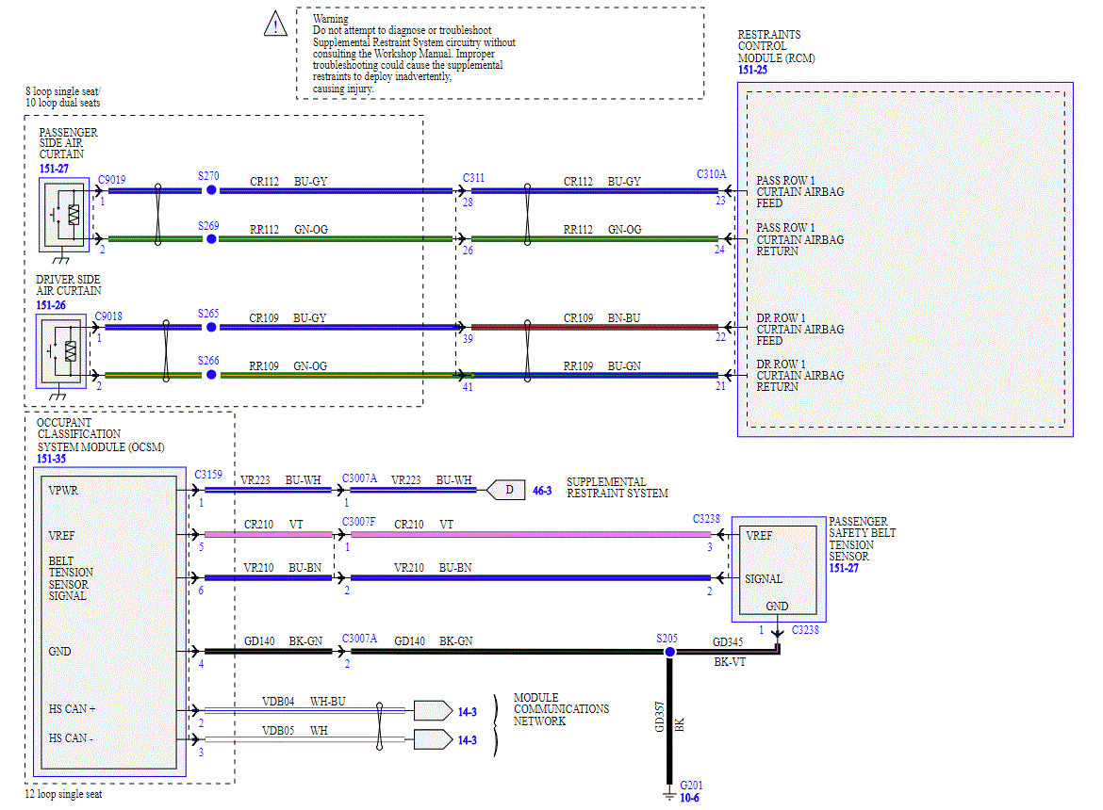
Task: Click RESTRAINTS CONTROL MODULE (RCM) heading
Action: click(x=776, y=46)
